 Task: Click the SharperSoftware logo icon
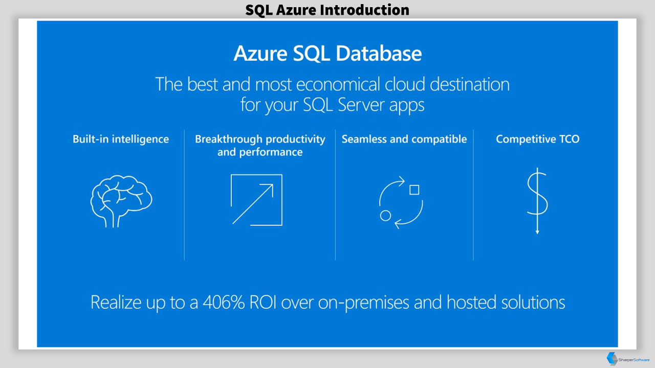pyautogui.click(x=612, y=359)
